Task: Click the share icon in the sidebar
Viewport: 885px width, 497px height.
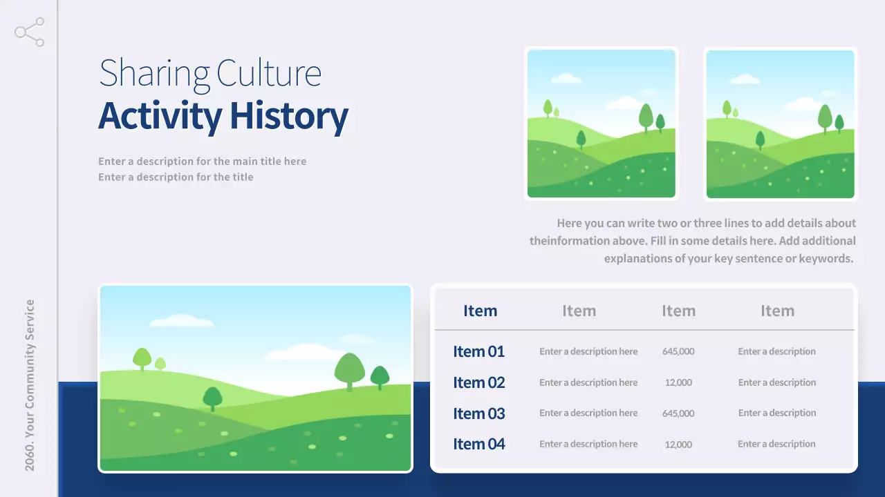Action: coord(29,32)
